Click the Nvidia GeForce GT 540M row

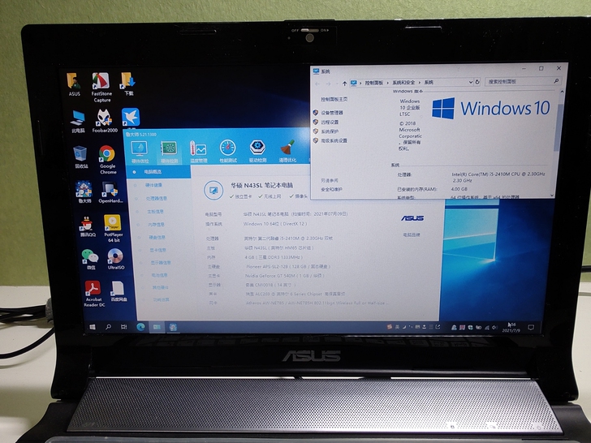coord(285,276)
